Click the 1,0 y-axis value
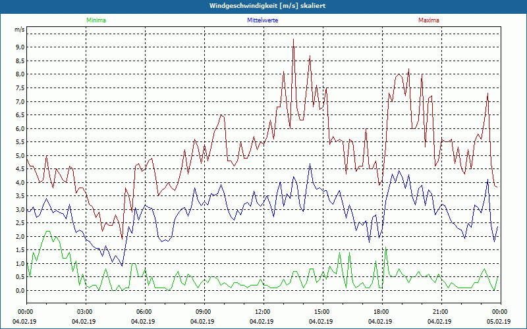The height and width of the screenshot is (329, 527). tap(20, 264)
